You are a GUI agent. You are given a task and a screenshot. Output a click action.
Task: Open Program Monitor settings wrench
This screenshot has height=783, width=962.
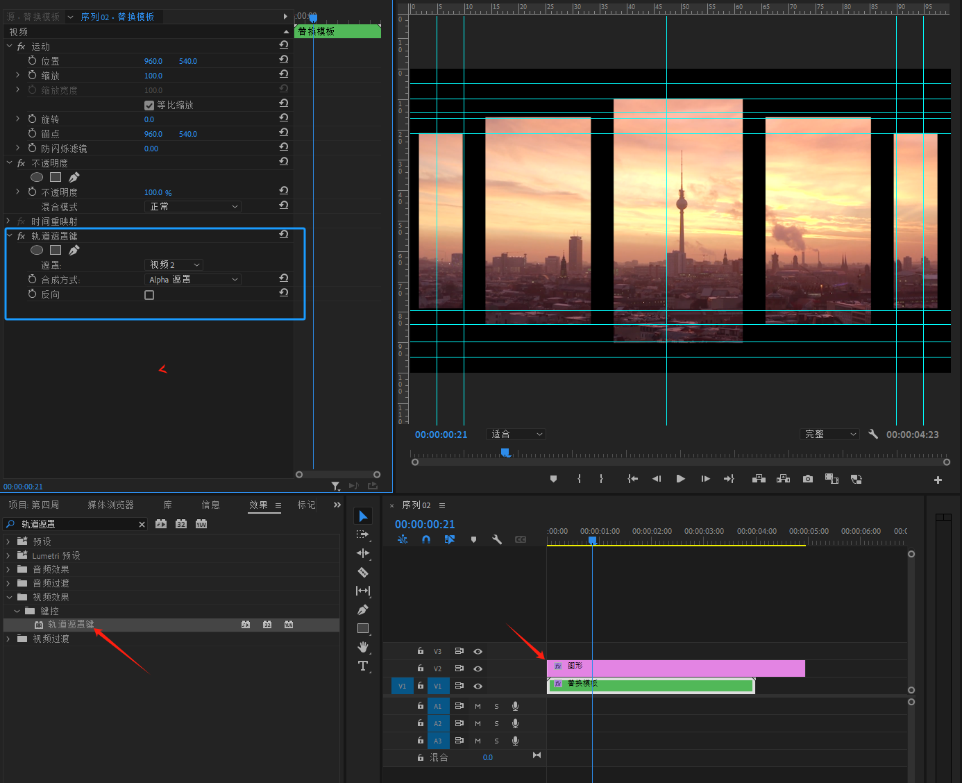point(873,434)
